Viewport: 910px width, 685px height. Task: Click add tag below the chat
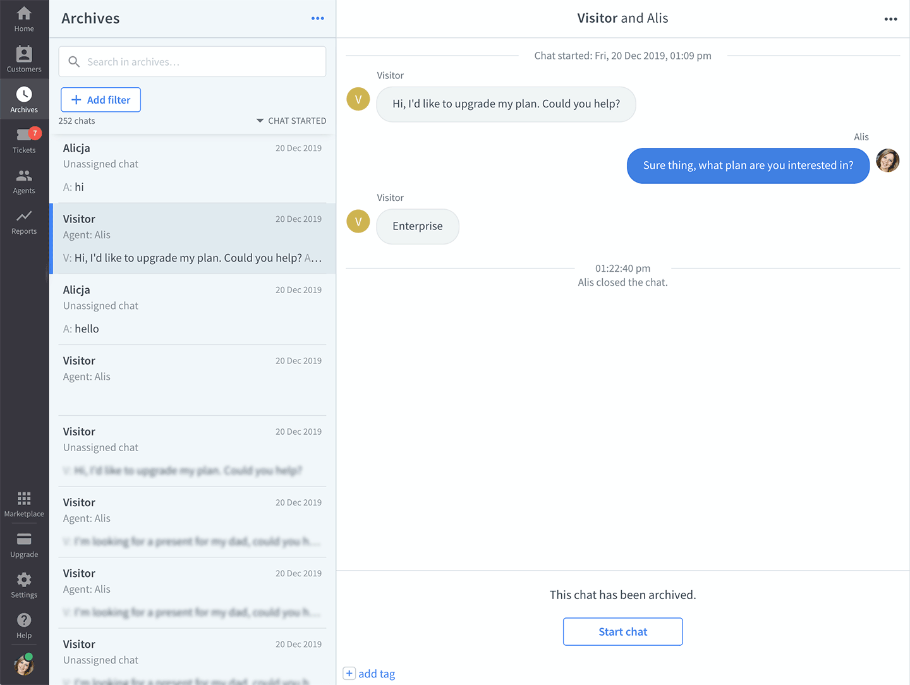pos(370,674)
